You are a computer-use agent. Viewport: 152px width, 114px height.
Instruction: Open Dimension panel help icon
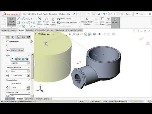click(x=31, y=41)
